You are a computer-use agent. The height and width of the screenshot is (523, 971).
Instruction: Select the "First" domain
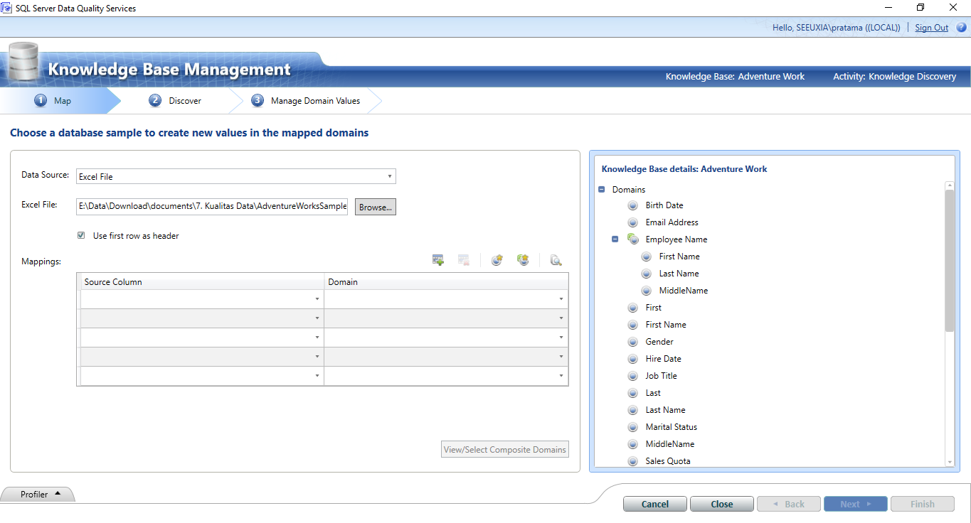[654, 308]
